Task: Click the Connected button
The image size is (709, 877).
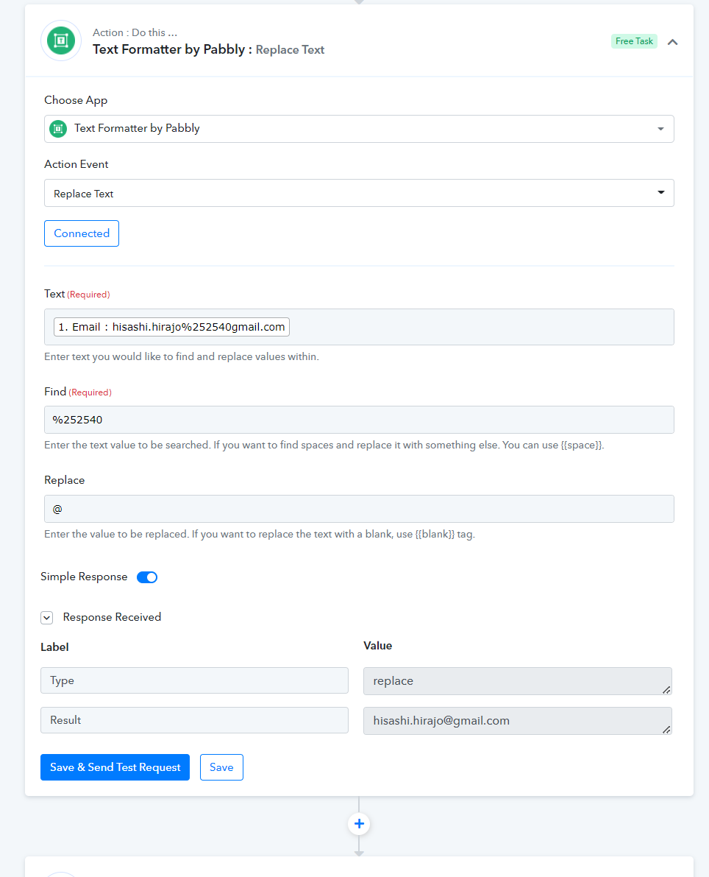Action: (82, 233)
